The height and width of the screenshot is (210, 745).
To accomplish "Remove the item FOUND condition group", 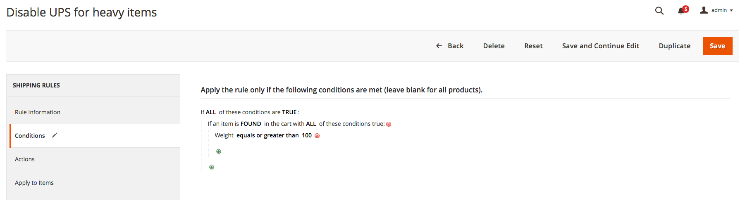I will 389,124.
